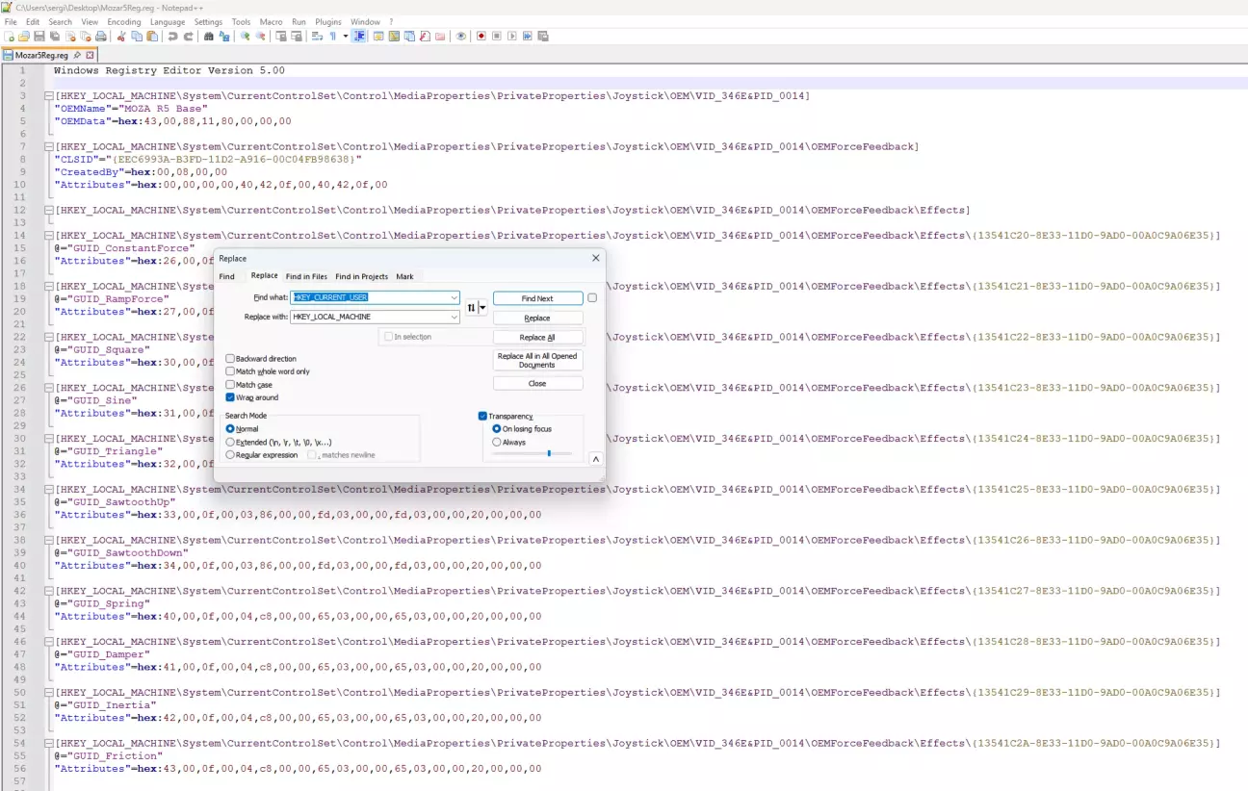Open the Function List toolbar icon
The height and width of the screenshot is (791, 1248).
[x=425, y=37]
